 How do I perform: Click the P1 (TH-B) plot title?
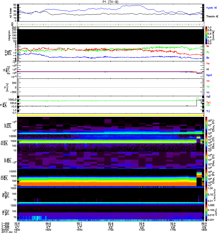111,2
